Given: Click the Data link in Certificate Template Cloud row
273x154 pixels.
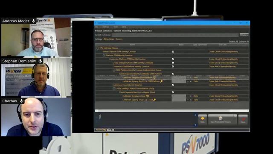Looking at the screenshot, I should pos(195,96).
